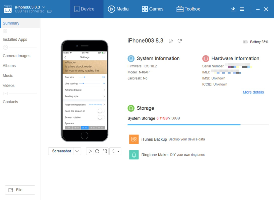Click the eReader banner in phone preview

85,67
